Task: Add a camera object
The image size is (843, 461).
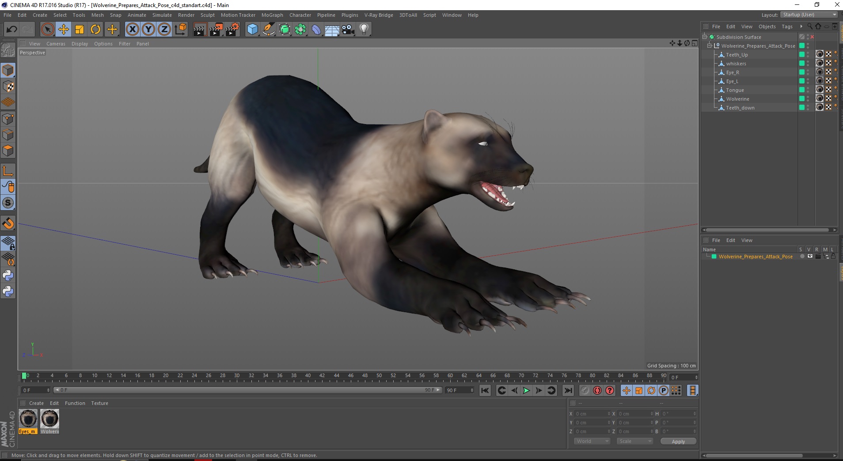Action: coord(348,30)
